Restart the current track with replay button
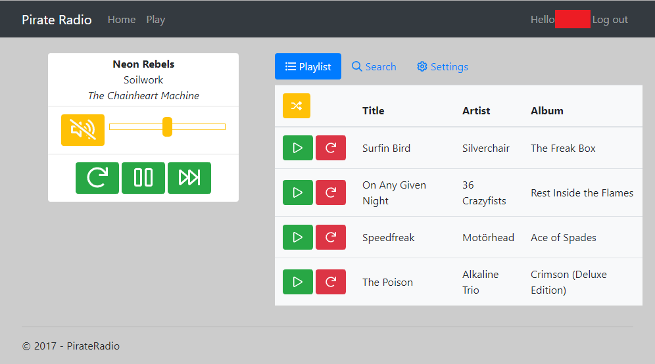 coord(97,178)
